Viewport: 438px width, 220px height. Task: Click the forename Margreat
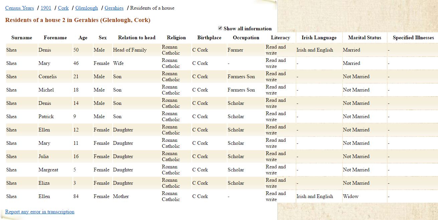pos(48,170)
